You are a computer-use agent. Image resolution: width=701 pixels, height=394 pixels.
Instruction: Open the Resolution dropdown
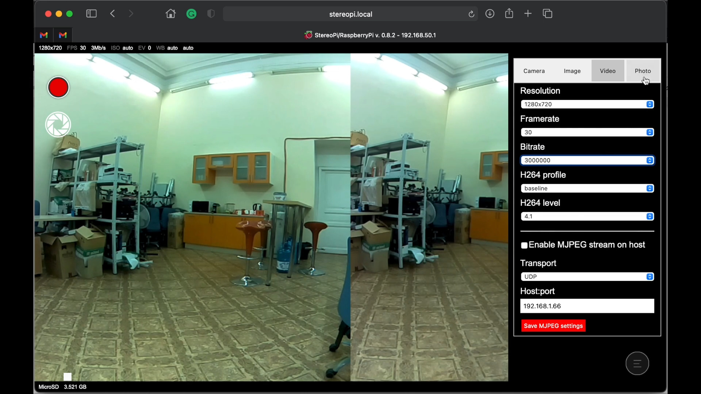click(587, 104)
